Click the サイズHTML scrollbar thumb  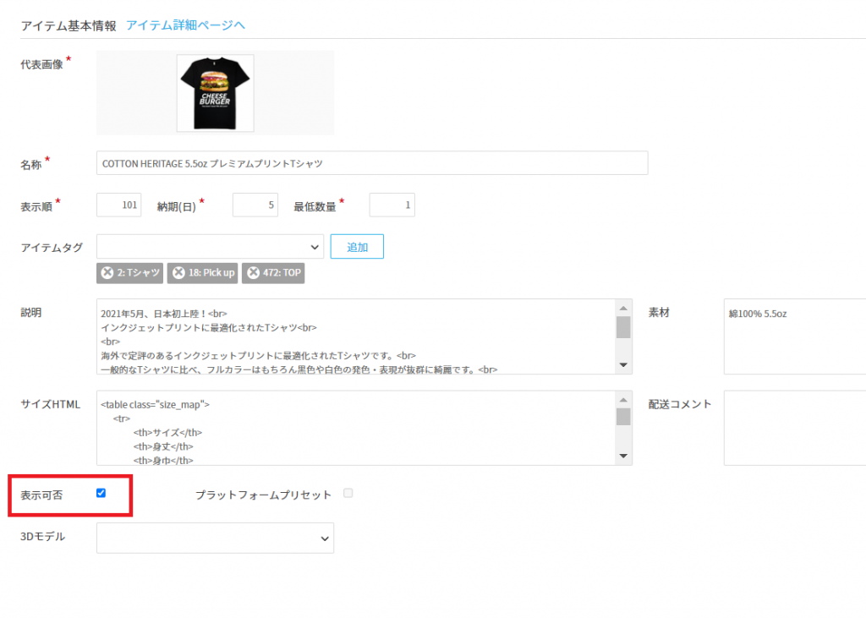[x=623, y=417]
